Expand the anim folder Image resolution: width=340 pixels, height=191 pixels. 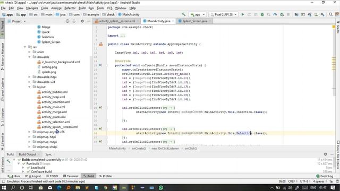click(x=30, y=52)
